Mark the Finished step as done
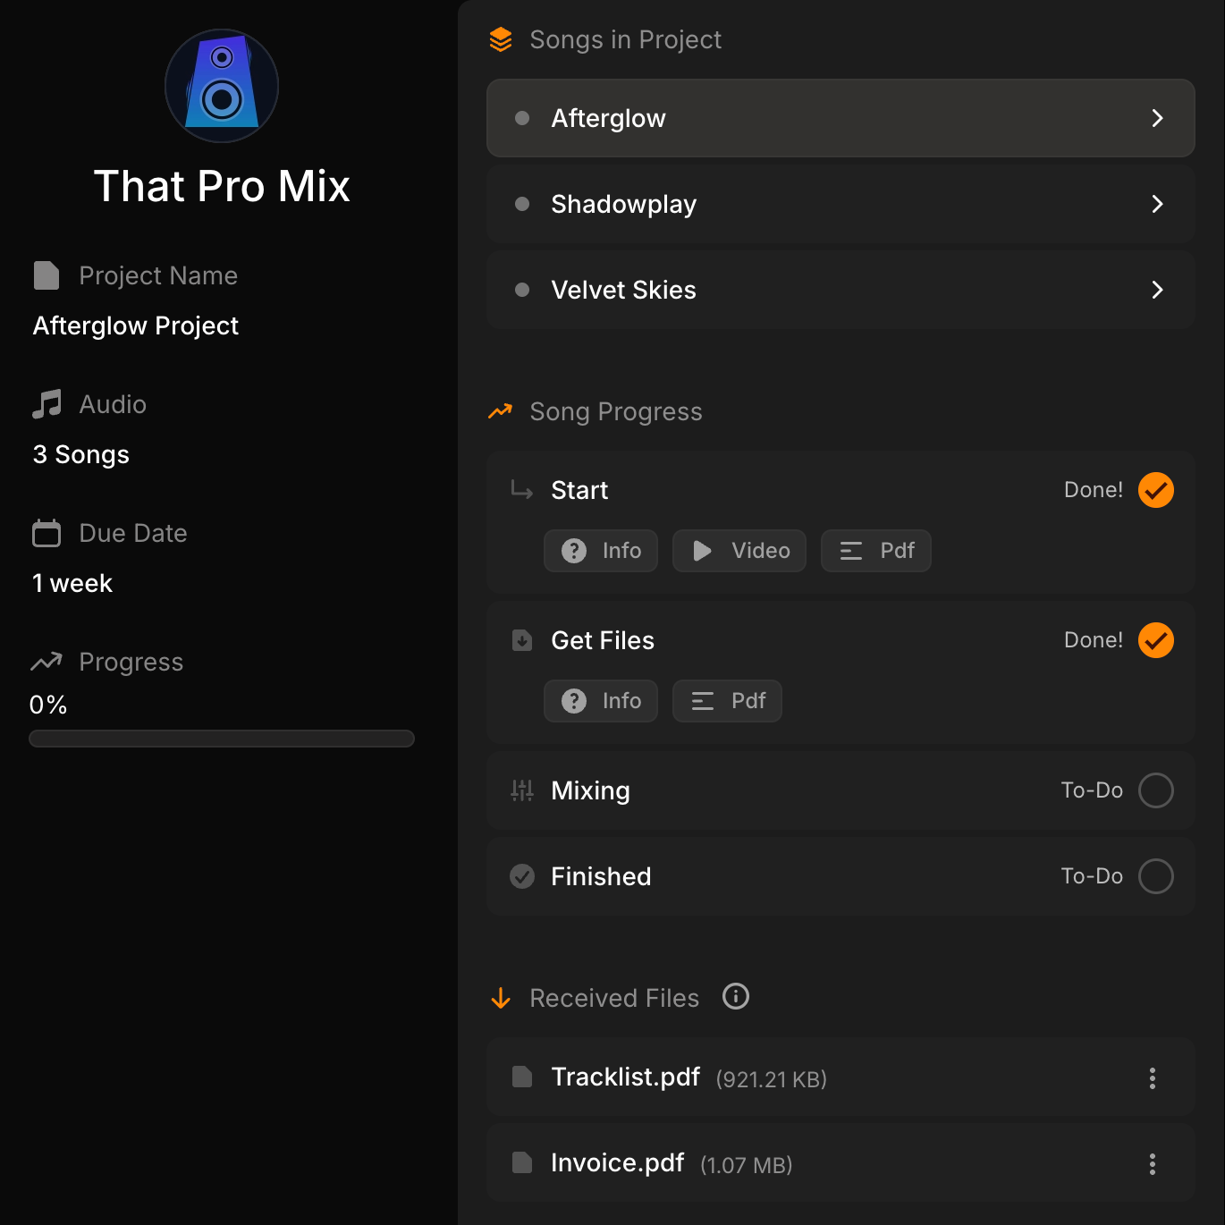The width and height of the screenshot is (1225, 1225). 1155,876
